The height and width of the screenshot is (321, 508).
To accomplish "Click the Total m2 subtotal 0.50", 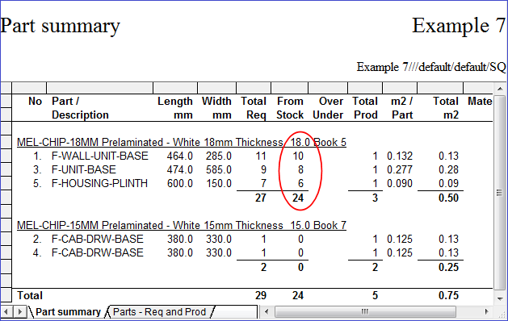I will click(x=448, y=198).
